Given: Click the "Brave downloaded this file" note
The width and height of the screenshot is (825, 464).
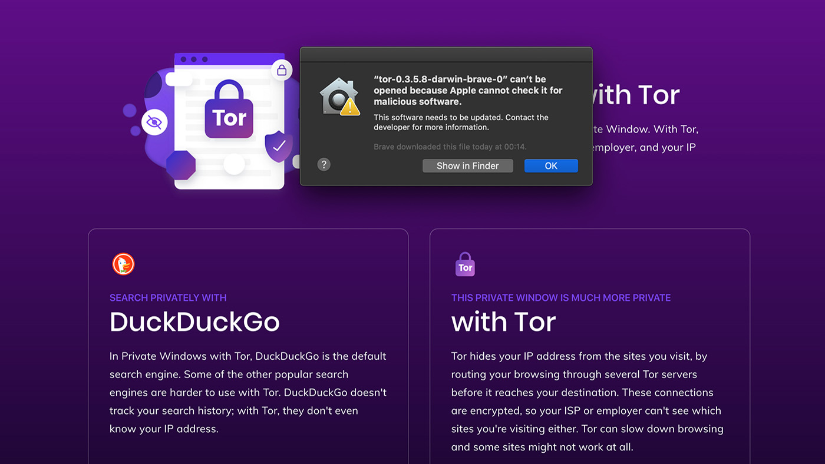Looking at the screenshot, I should coord(450,147).
